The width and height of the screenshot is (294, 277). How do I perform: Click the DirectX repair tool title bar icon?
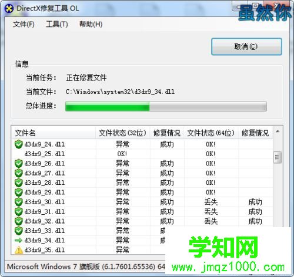[x=9, y=8]
